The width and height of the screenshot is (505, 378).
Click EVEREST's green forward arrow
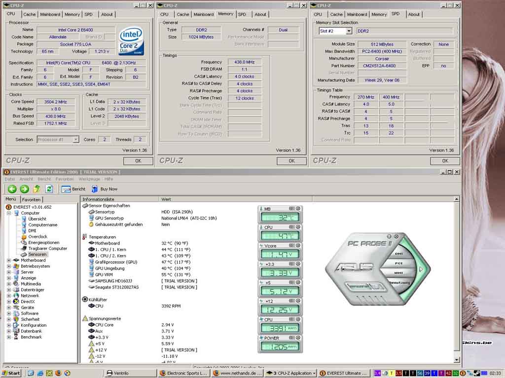click(x=25, y=189)
